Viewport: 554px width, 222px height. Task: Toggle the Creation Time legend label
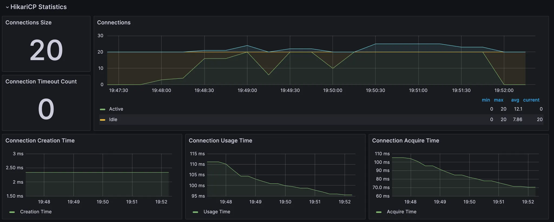[36, 212]
